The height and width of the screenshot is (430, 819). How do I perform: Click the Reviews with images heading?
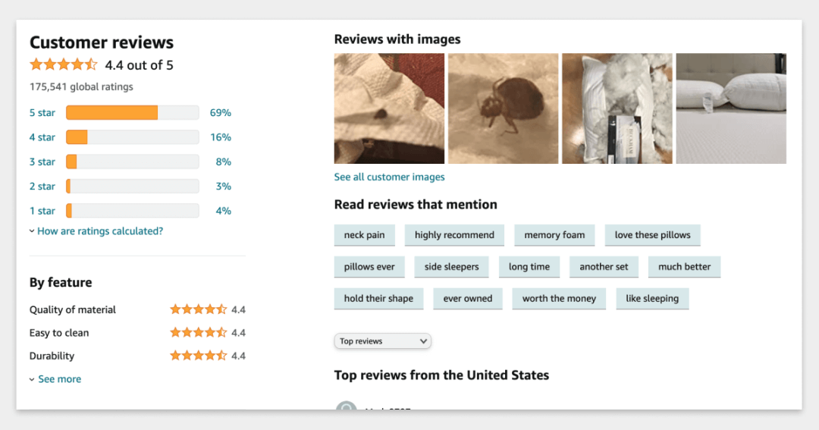(x=397, y=39)
